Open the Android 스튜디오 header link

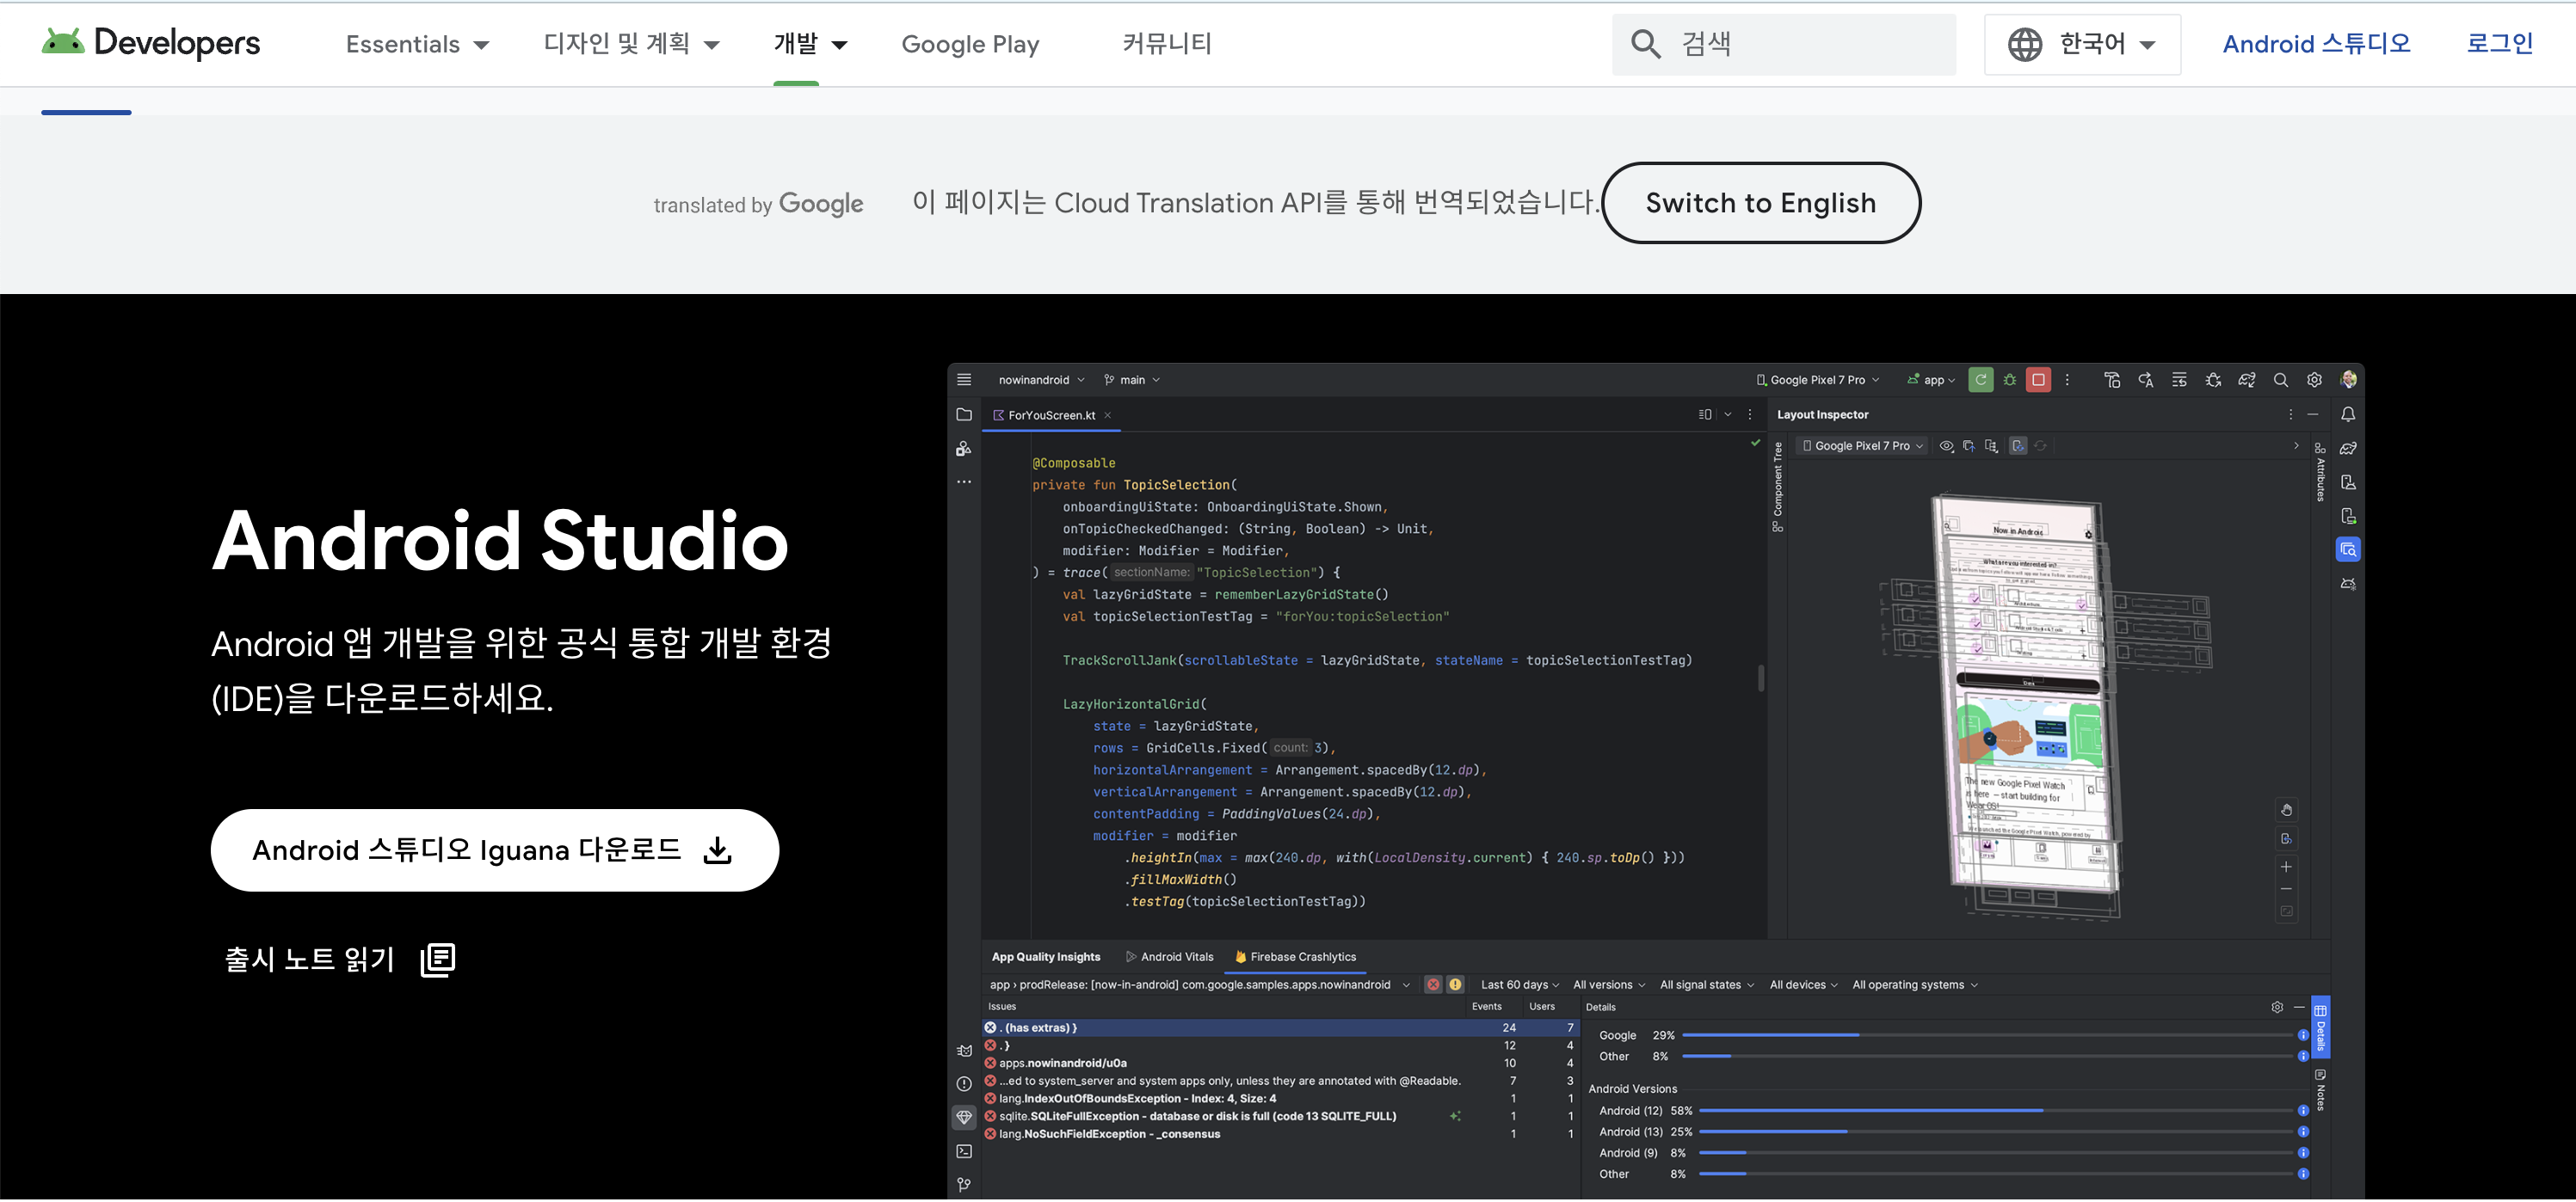(2316, 44)
